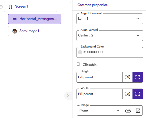Set Height to fill parent icon
The width and height of the screenshot is (146, 118).
tap(138, 77)
